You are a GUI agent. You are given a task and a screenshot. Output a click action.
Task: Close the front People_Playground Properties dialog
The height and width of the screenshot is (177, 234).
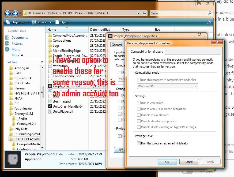(x=217, y=42)
